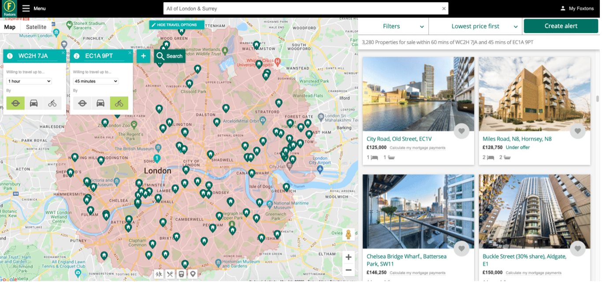602x282 pixels.
Task: Change the Lowest price first sort order
Action: coord(476,26)
